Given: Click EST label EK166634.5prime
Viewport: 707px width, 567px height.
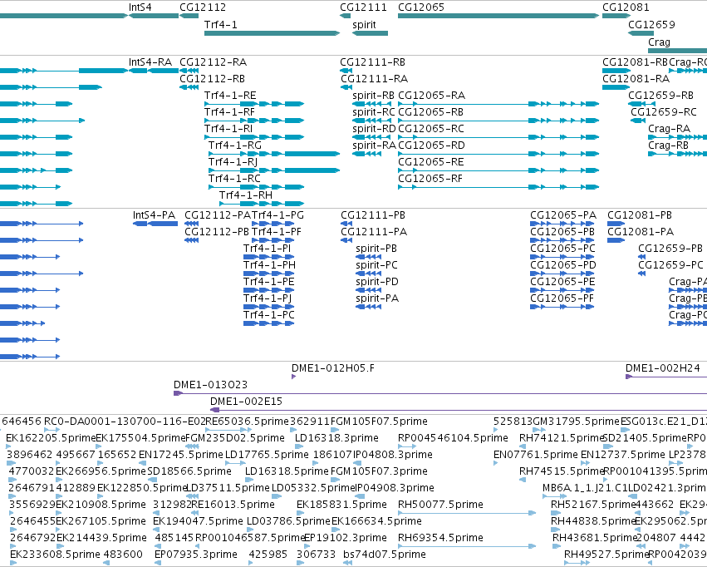Looking at the screenshot, I should (x=376, y=521).
